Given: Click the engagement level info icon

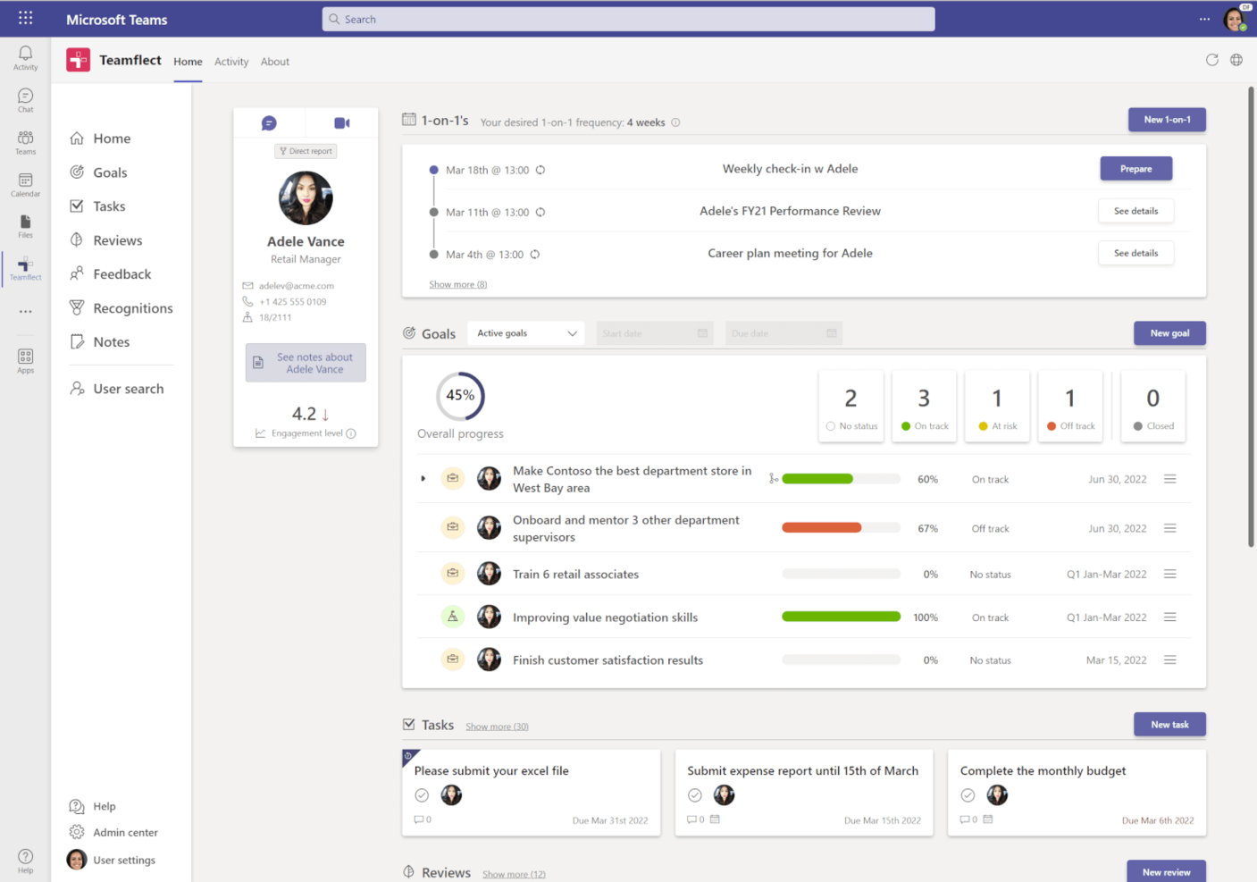Looking at the screenshot, I should coord(351,433).
